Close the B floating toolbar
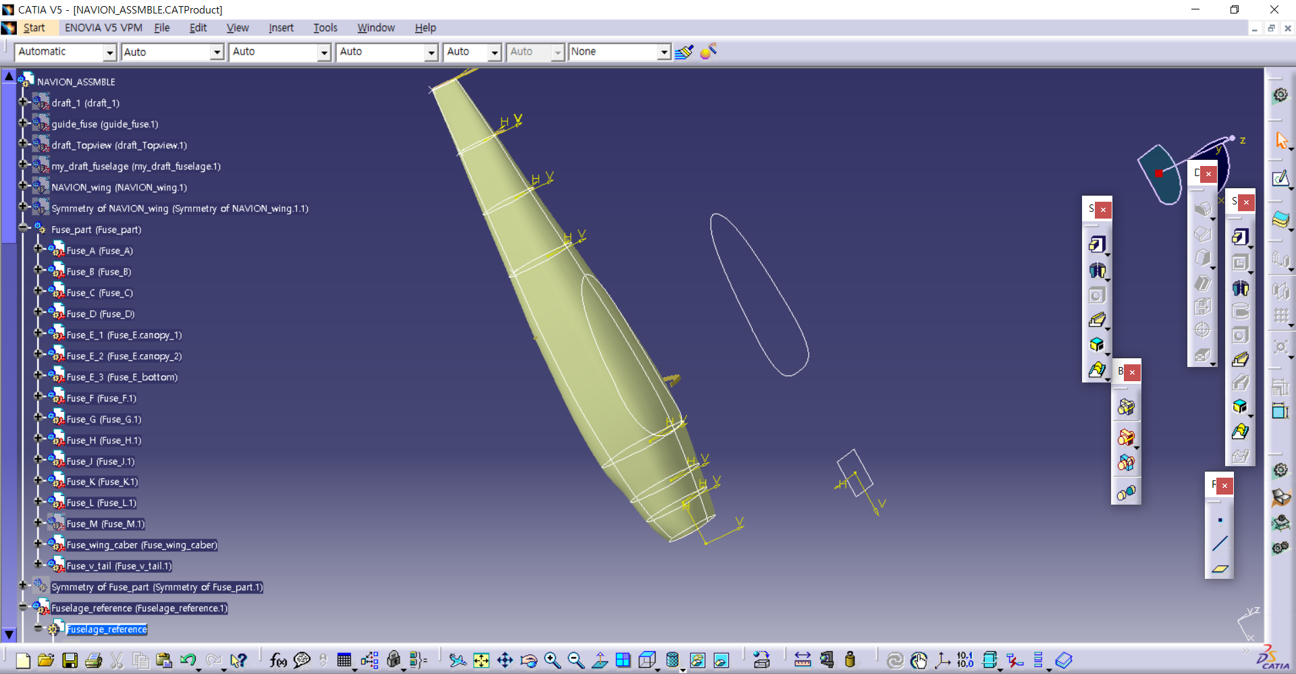 coord(1132,372)
